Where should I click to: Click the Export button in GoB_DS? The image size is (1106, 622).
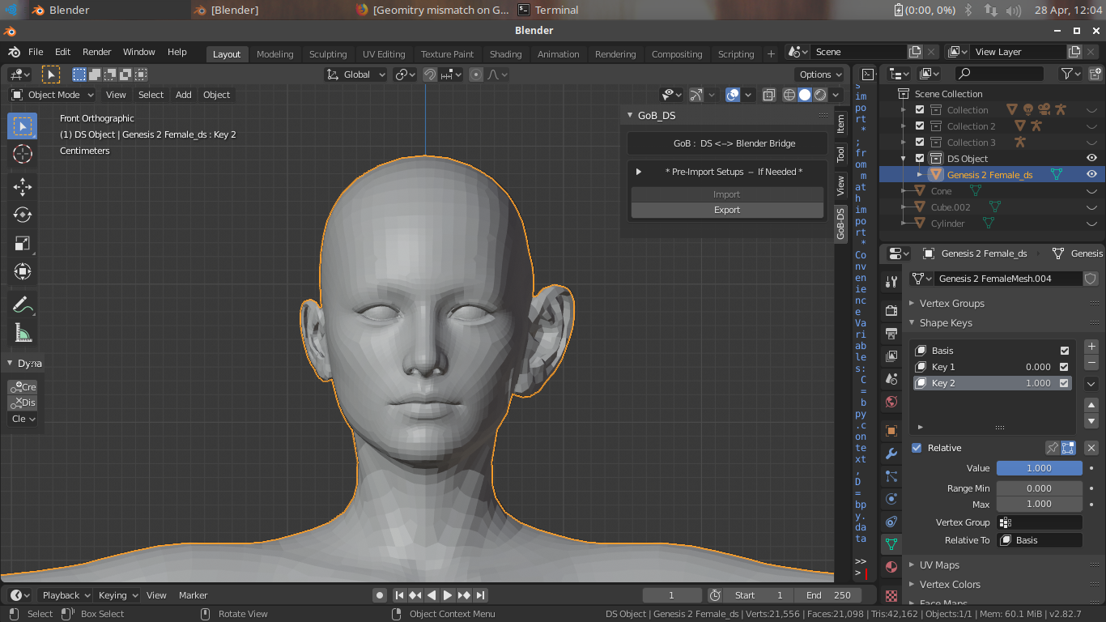(726, 210)
